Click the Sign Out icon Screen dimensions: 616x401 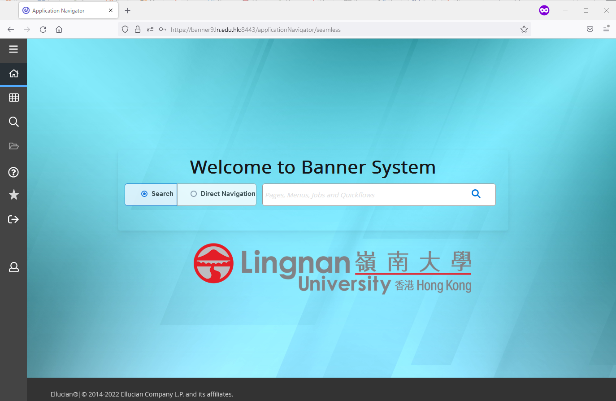[x=13, y=219]
